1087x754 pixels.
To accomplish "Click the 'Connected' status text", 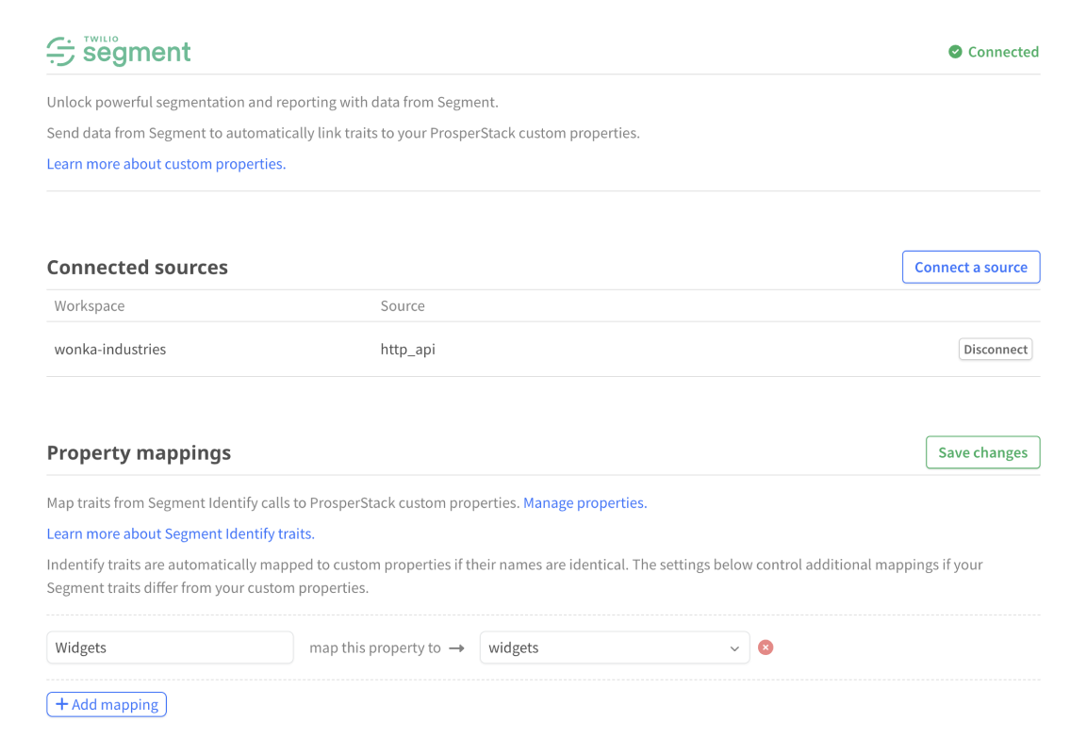I will [1003, 52].
